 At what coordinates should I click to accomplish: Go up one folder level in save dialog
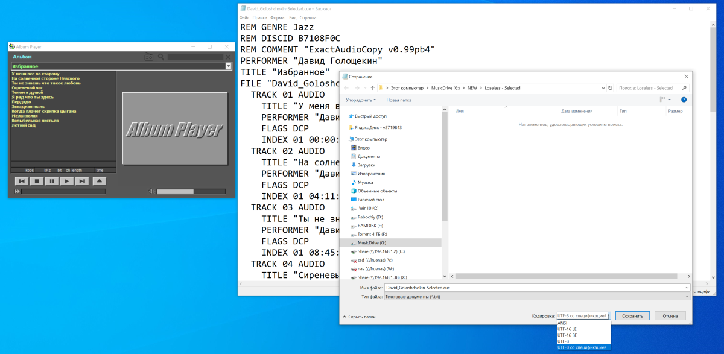(x=373, y=88)
